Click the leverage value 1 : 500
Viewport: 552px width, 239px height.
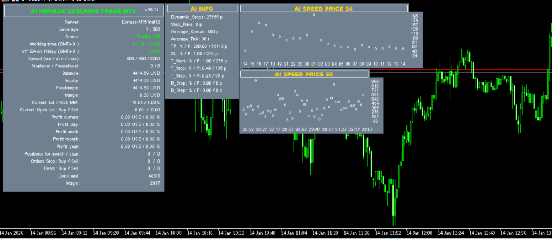tap(153, 29)
